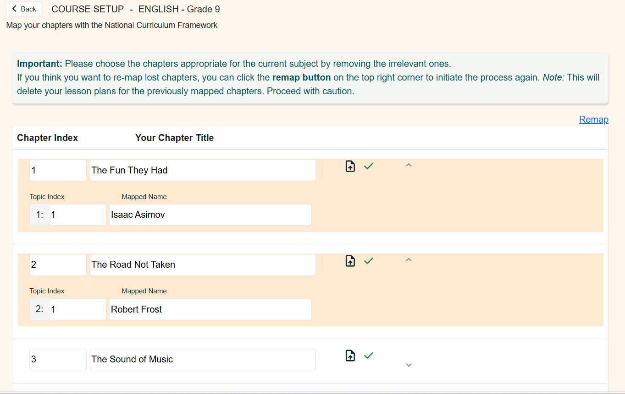Edit the mapped name Isaac Asimov
The width and height of the screenshot is (625, 394).
pyautogui.click(x=210, y=215)
